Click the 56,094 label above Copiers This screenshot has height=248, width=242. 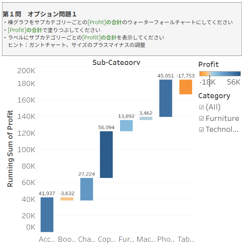106,127
